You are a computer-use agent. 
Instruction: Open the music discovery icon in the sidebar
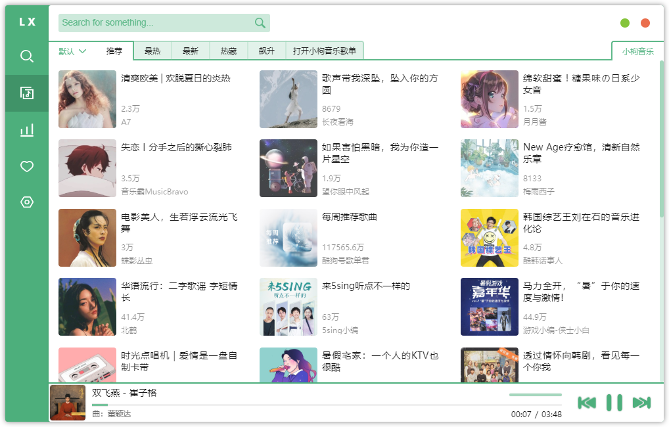26,93
